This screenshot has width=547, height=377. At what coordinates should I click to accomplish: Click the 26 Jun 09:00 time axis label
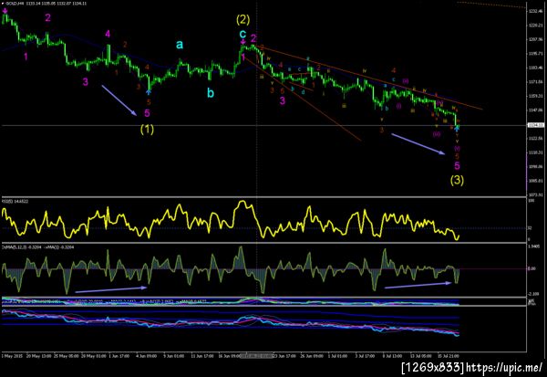pos(312,356)
